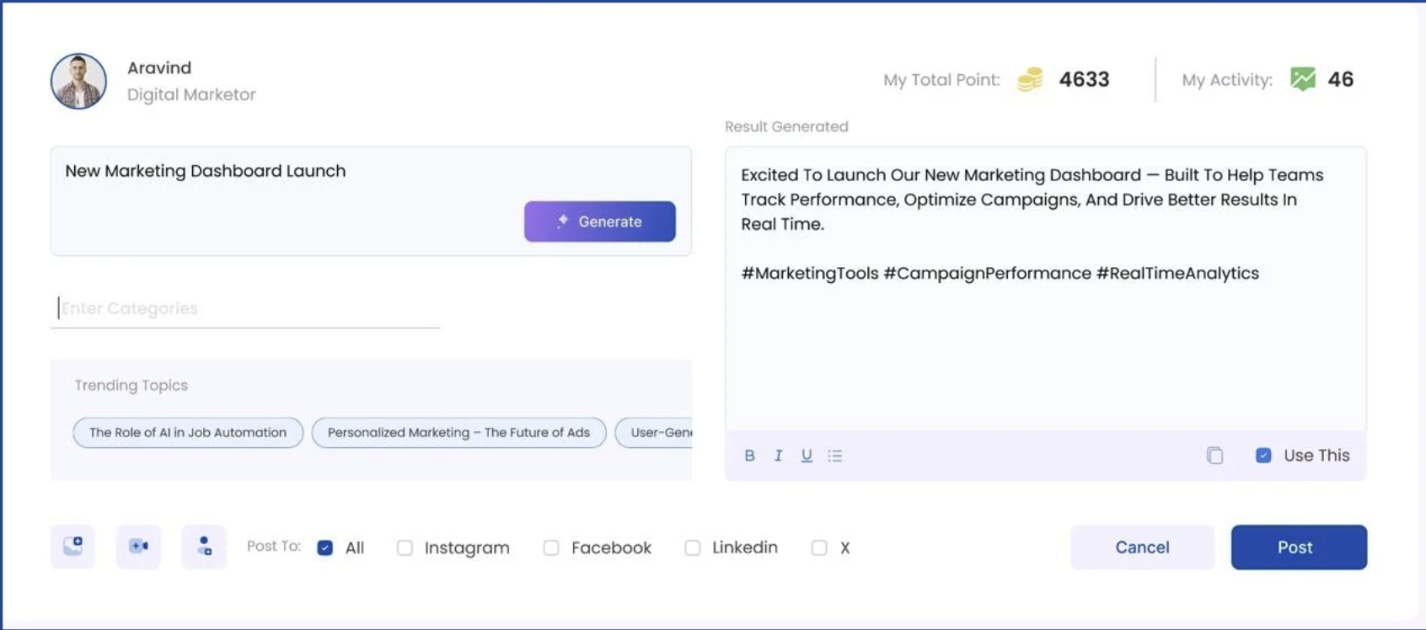Underline the generated result text
Screen dimensions: 1426x630
(x=807, y=456)
